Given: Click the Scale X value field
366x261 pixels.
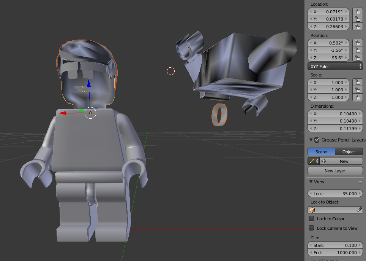Looking at the screenshot, I should tap(328, 82).
